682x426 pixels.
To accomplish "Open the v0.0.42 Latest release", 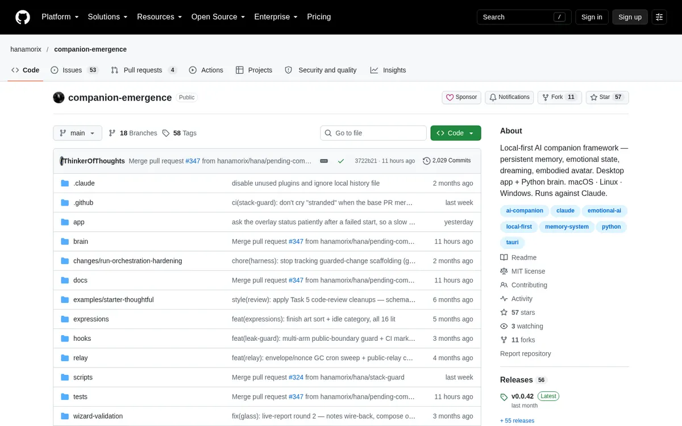I will [529, 396].
